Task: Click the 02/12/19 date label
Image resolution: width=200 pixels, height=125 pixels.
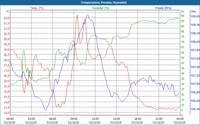Action: click(x=179, y=122)
